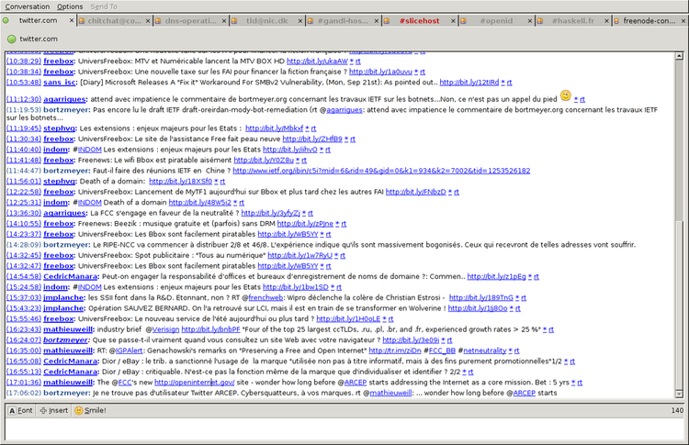Switch to the chitchat@co... tab

click(x=114, y=20)
